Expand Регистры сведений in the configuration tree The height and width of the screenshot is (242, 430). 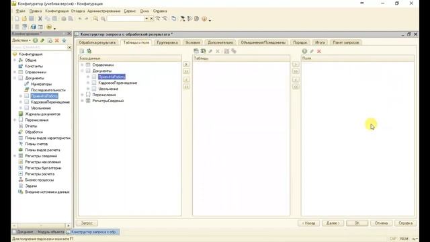coord(15,156)
